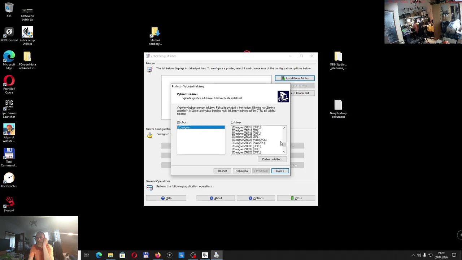Click Close button at Zebra window bottom
Screen dimensions: 462x260
click(296, 198)
